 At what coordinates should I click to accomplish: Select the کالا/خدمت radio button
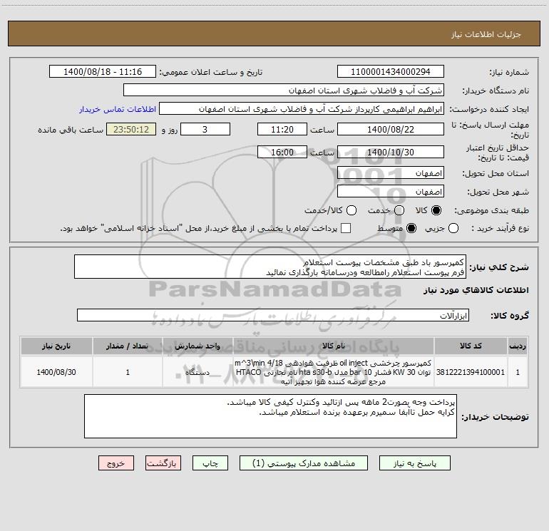tap(352, 210)
